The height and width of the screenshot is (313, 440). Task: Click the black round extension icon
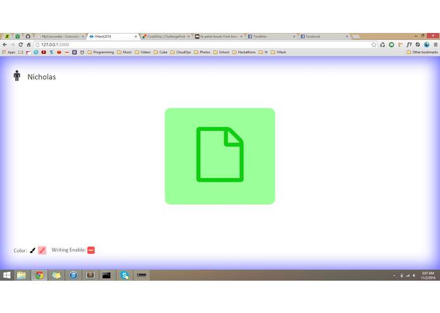[418, 44]
